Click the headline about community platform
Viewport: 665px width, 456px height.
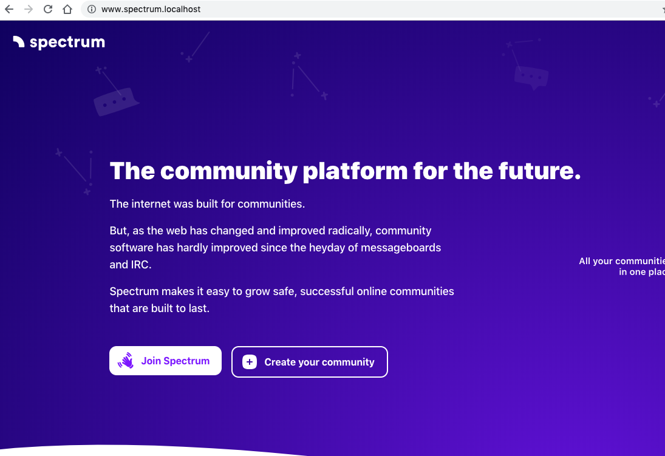345,171
